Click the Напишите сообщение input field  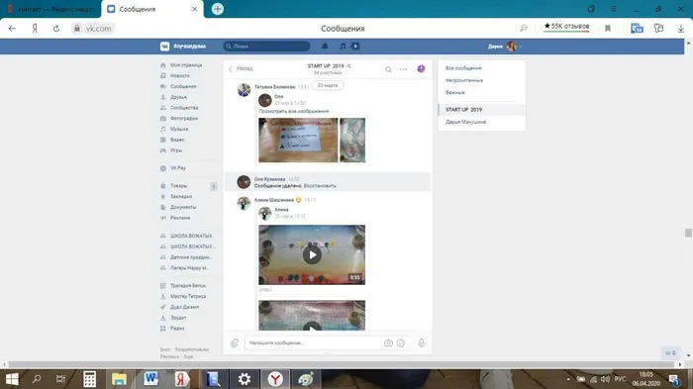(x=314, y=343)
